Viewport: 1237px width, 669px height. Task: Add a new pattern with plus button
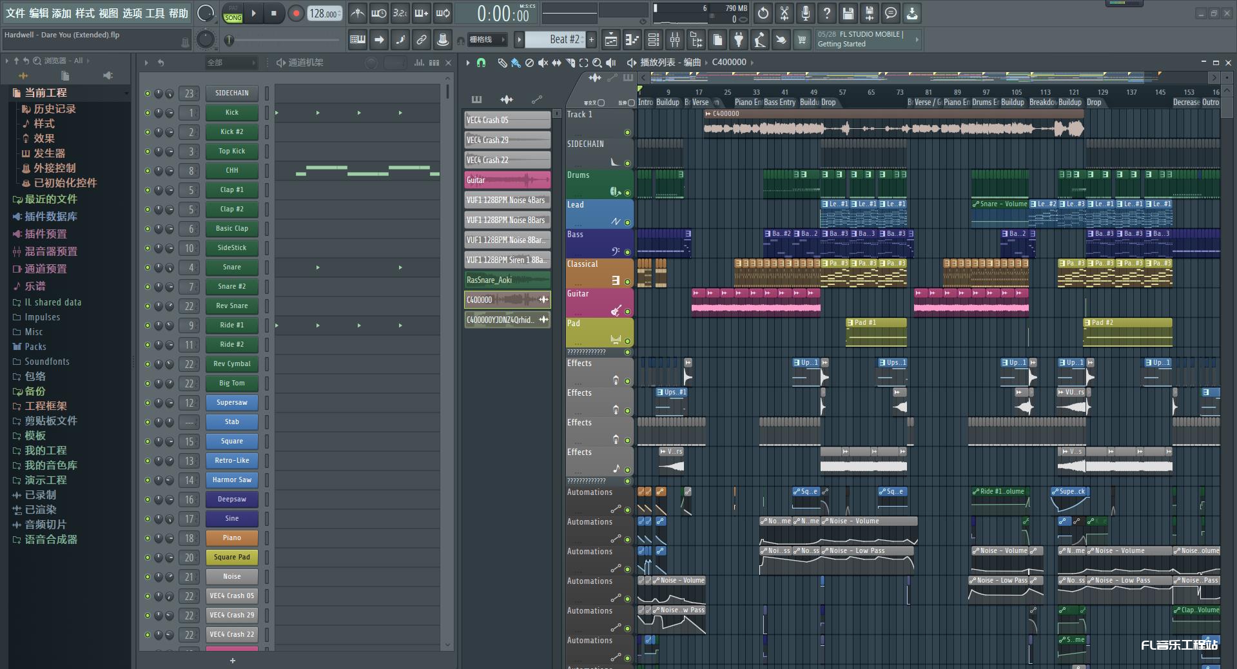point(591,40)
